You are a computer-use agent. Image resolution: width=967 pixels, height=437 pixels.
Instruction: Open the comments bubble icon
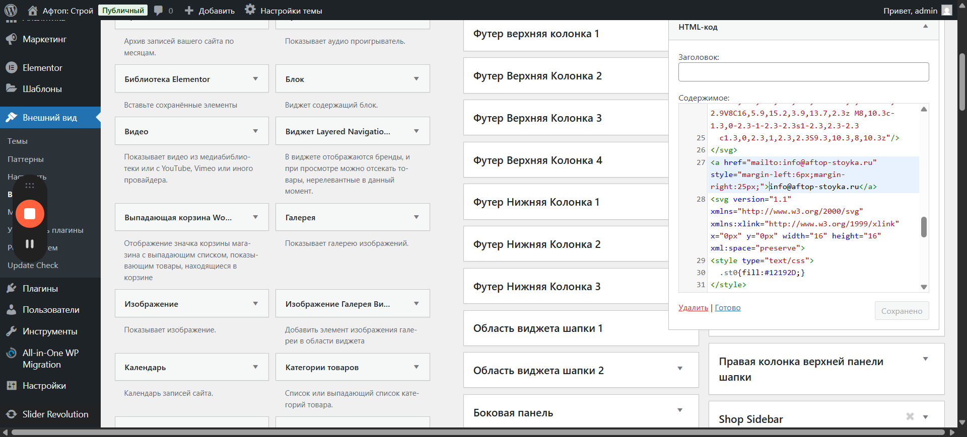[x=158, y=11]
